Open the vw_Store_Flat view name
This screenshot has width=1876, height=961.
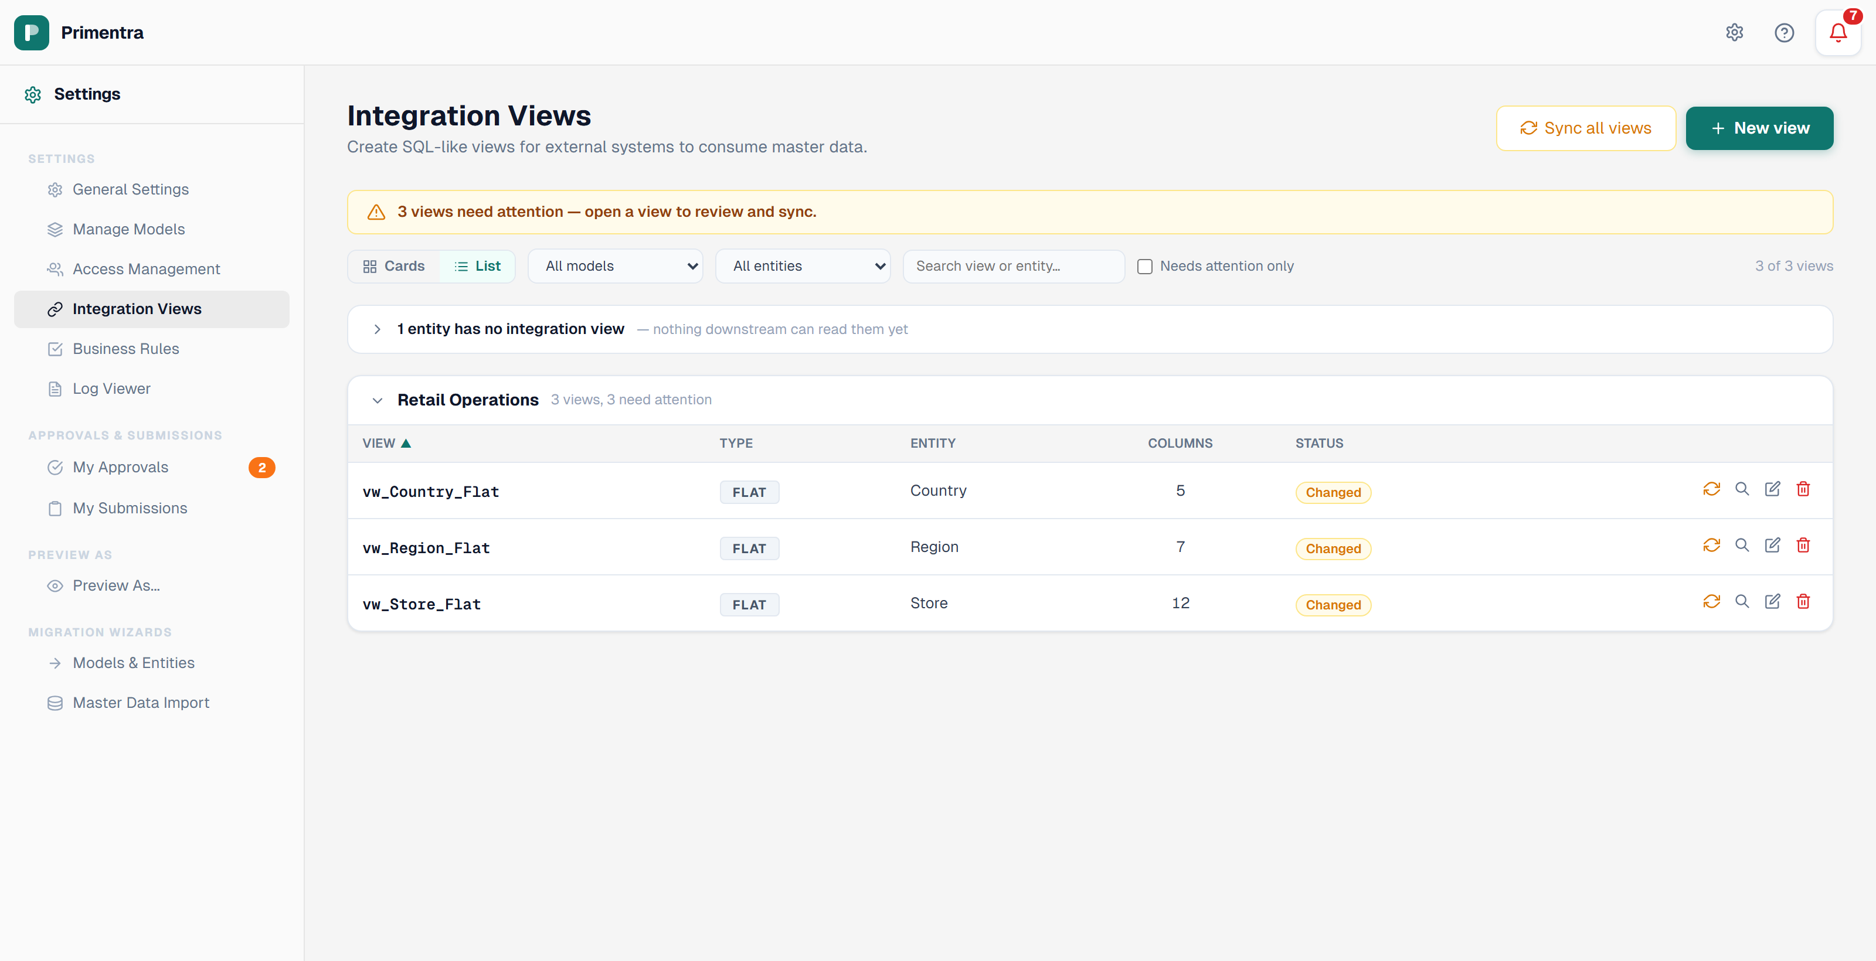coord(422,604)
